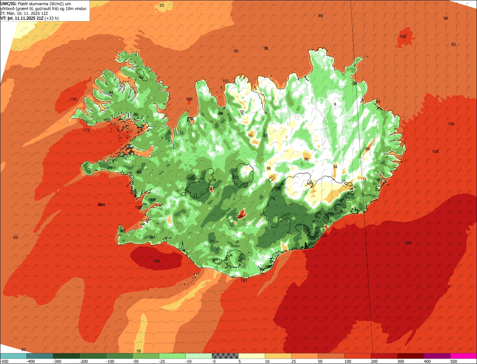
Task: Select the red 200 to 300 legend swatch
Action: point(384,356)
